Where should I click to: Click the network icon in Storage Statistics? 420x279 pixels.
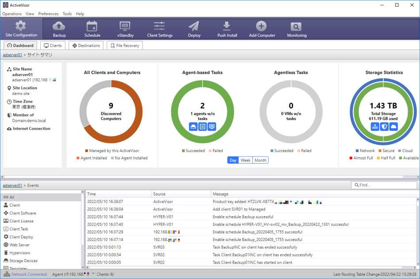[375, 126]
